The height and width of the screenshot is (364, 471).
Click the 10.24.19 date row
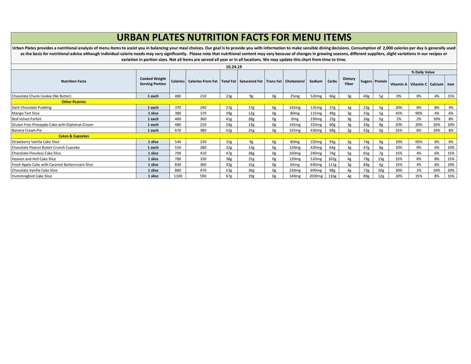pyautogui.click(x=234, y=67)
